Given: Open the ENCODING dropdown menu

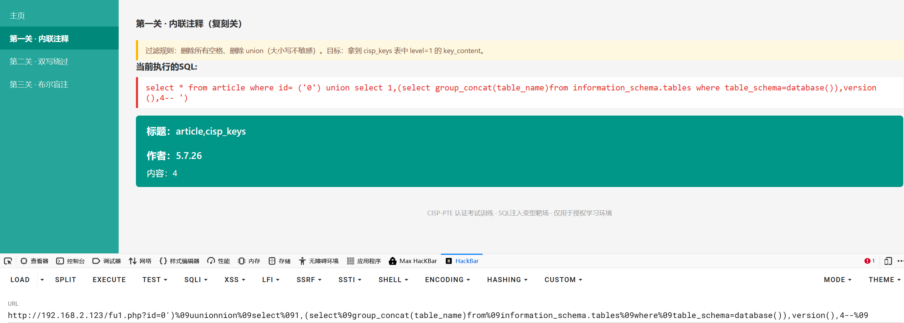Looking at the screenshot, I should 448,280.
